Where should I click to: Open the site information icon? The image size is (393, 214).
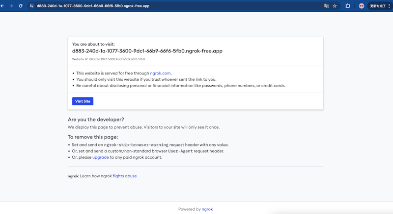coord(32,6)
